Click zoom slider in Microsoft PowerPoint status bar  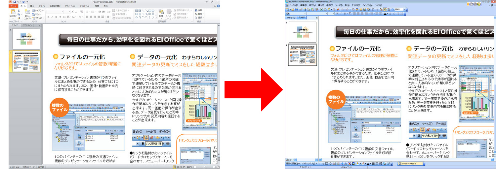click(204, 167)
